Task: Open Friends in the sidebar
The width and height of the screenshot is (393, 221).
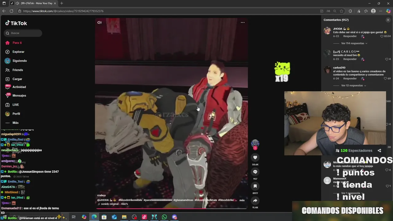Action: (18, 70)
